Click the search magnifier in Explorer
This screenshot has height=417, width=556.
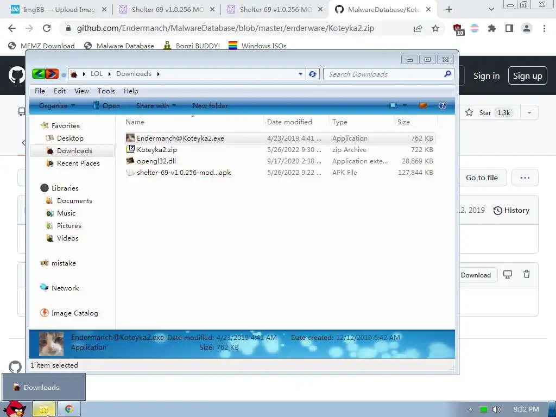click(x=447, y=74)
